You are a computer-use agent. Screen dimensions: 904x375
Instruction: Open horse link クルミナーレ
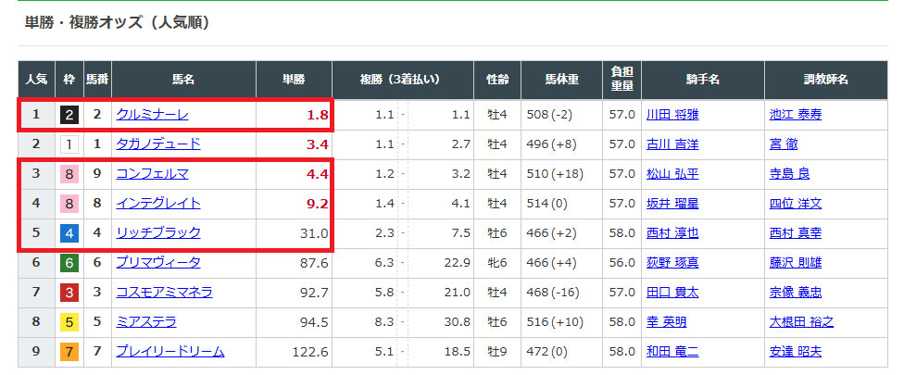pos(153,115)
